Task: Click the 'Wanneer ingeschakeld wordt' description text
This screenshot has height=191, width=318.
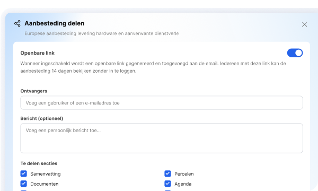Action: click(153, 67)
